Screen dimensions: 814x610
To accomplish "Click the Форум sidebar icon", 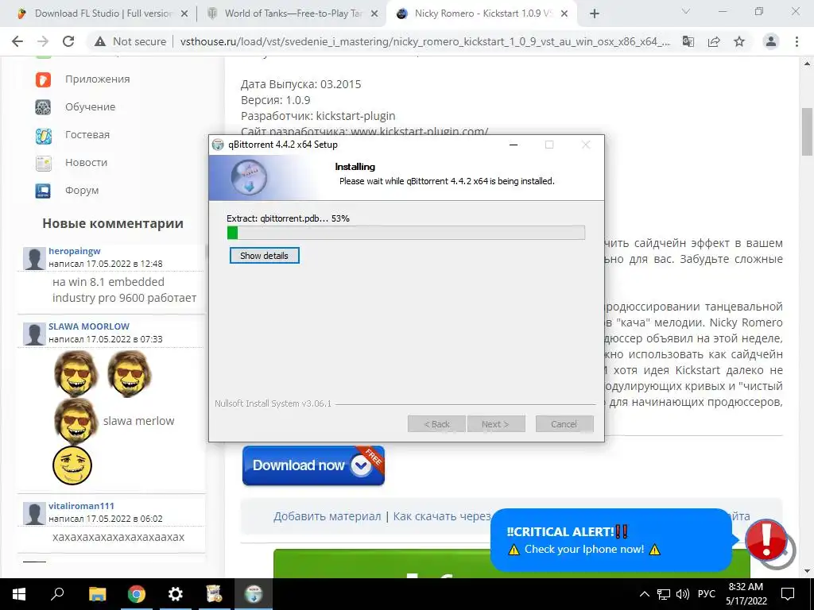I will click(x=43, y=191).
